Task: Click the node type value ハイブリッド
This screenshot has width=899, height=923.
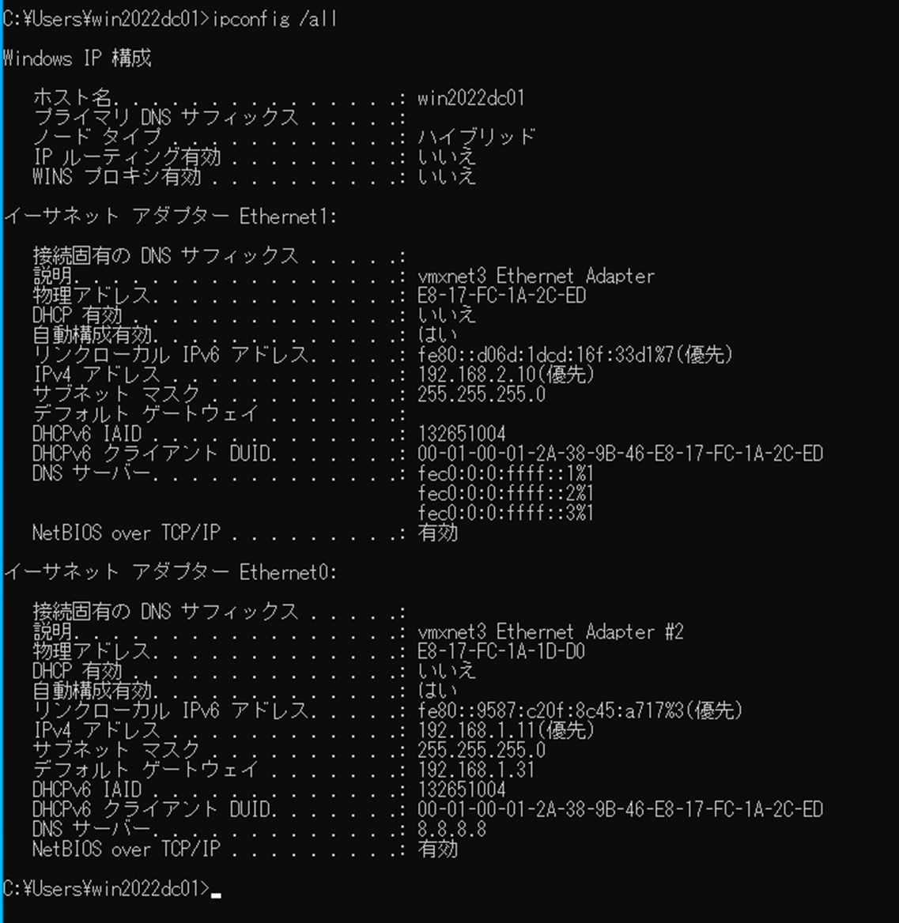Action: (x=476, y=137)
